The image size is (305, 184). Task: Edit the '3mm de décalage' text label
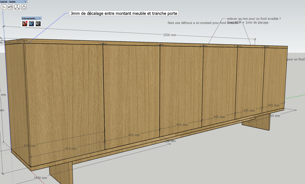click(x=124, y=13)
